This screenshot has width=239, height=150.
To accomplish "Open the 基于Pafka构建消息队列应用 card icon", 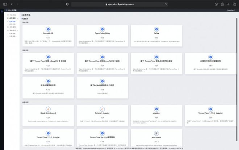I will coord(102,81).
